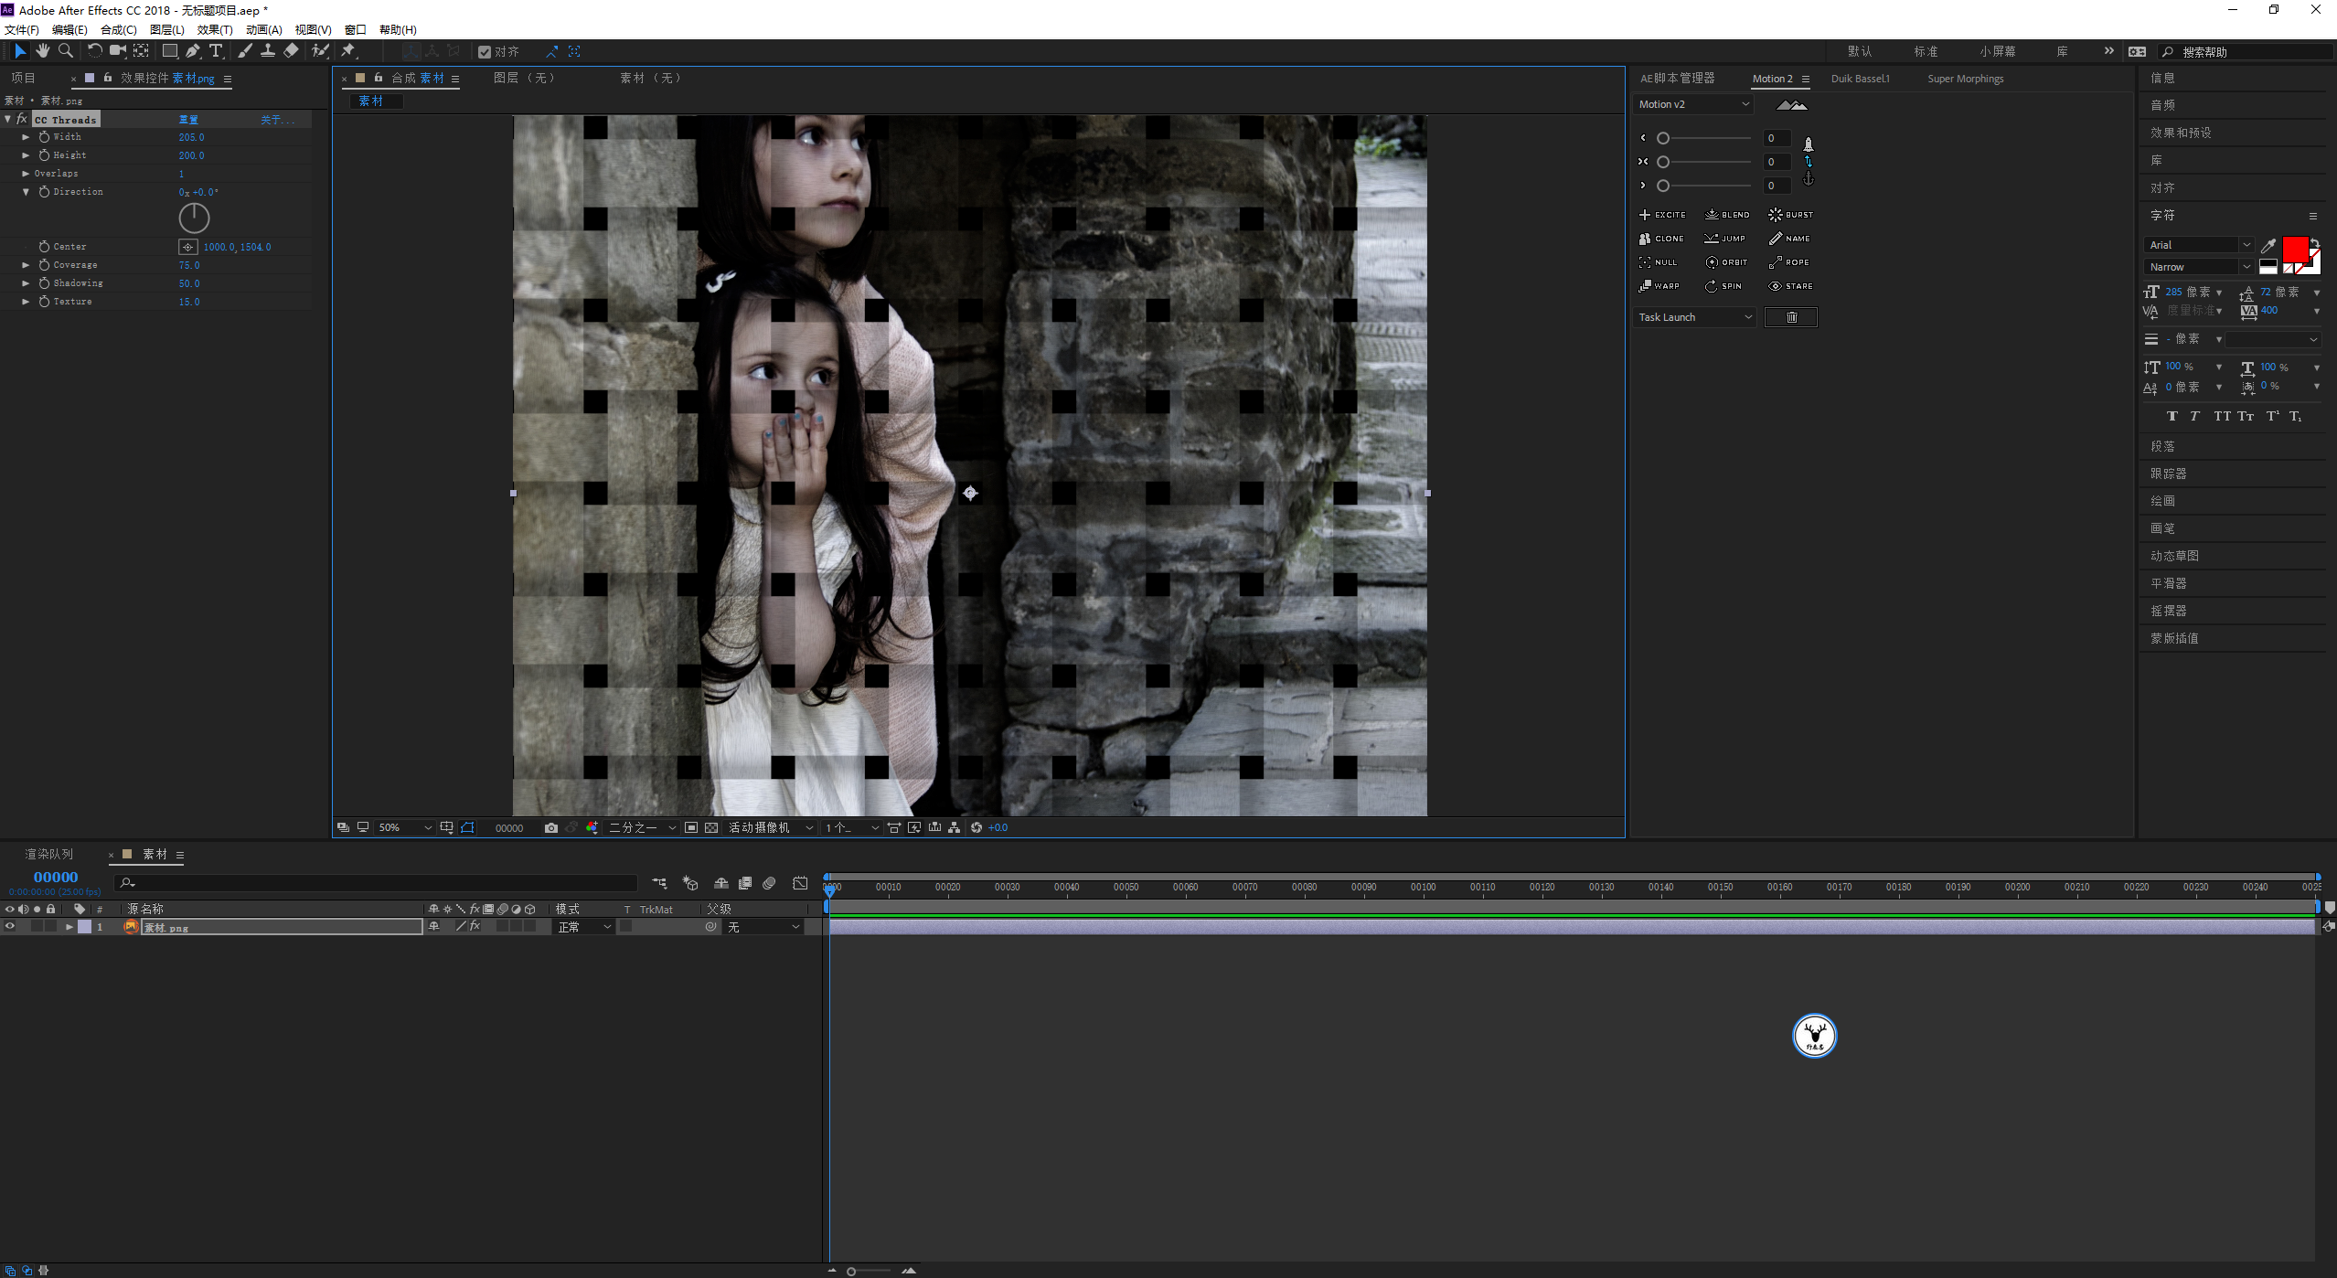Collapse the CC Threads effect group
Screen dimensions: 2337x1278
click(x=8, y=119)
